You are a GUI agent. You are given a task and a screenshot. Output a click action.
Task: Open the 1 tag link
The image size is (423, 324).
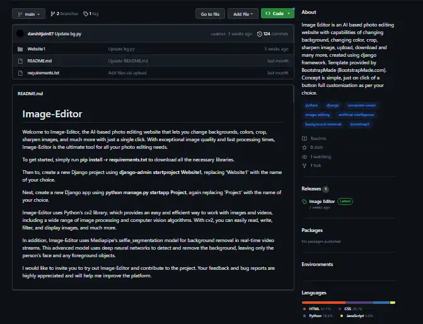click(x=91, y=14)
